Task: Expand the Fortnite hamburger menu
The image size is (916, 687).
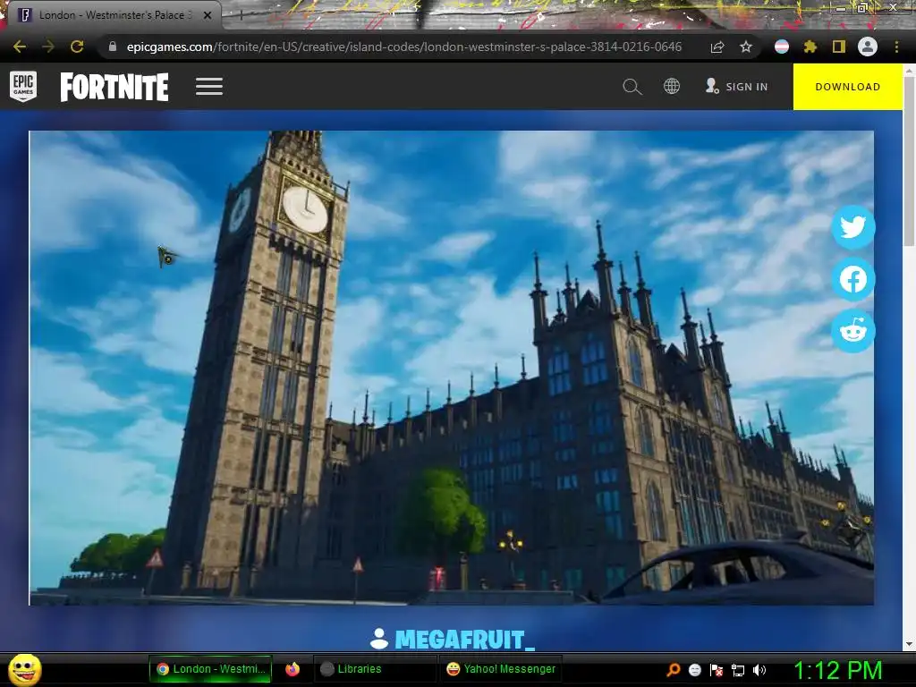Action: [209, 87]
